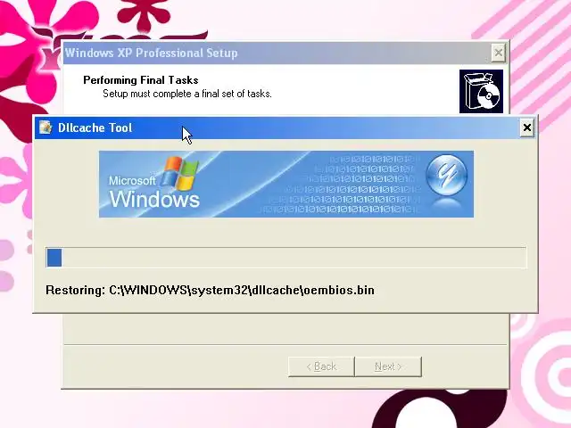The width and height of the screenshot is (571, 428).
Task: Click the Microsoft Windows text in banner
Action: 154,193
